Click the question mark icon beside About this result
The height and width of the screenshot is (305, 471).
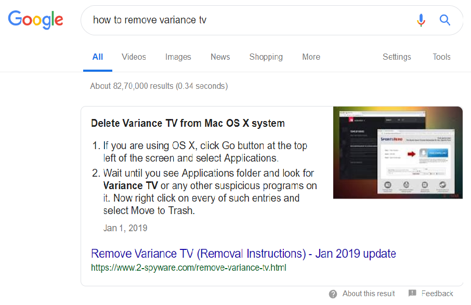coord(333,294)
